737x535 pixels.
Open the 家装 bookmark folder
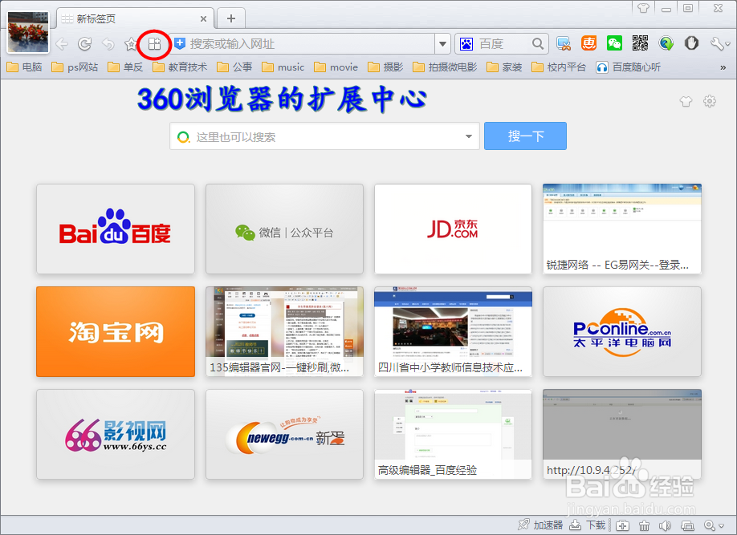click(504, 67)
